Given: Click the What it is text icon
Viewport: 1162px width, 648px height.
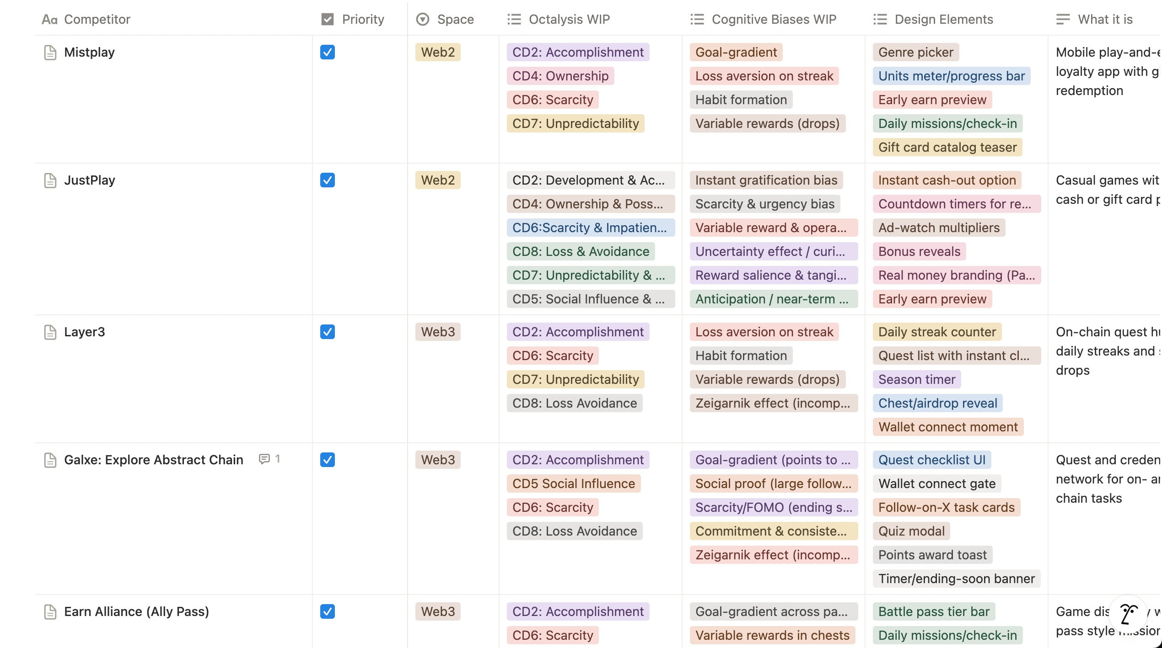Looking at the screenshot, I should click(x=1063, y=19).
